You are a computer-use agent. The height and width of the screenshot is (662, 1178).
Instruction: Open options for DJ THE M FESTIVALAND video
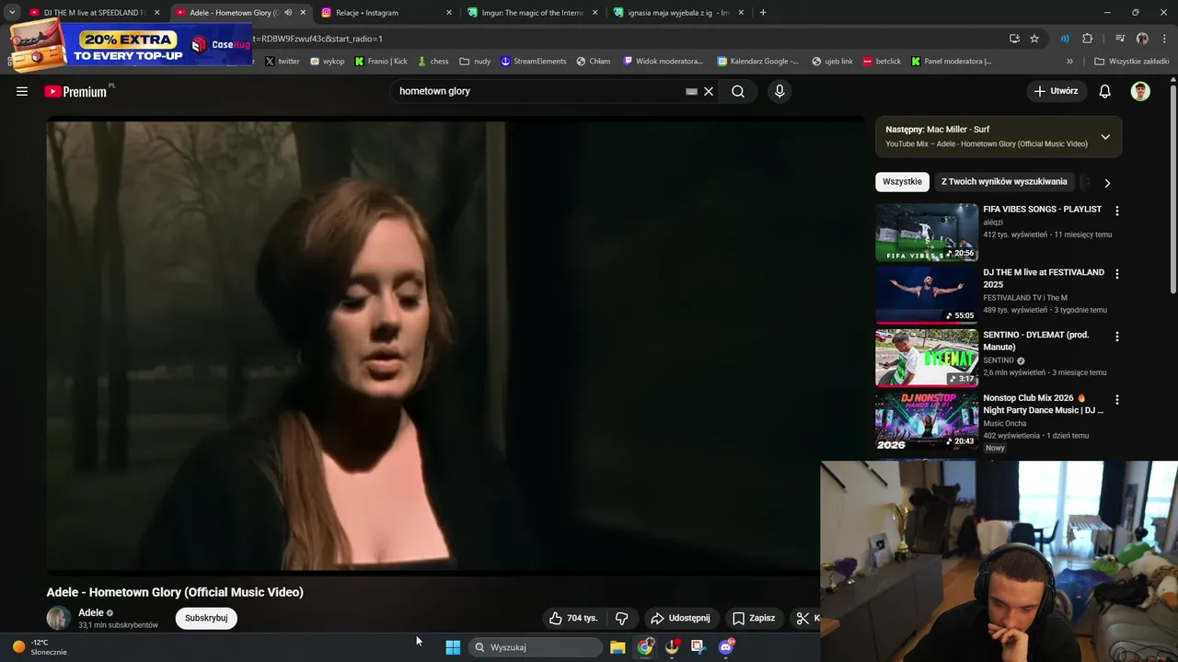(x=1117, y=274)
